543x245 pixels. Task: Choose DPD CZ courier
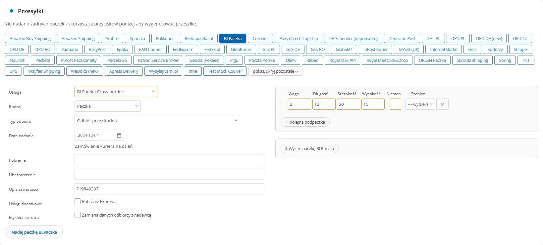520,38
